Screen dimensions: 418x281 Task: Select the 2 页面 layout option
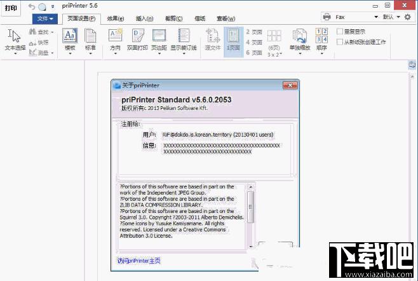(254, 32)
